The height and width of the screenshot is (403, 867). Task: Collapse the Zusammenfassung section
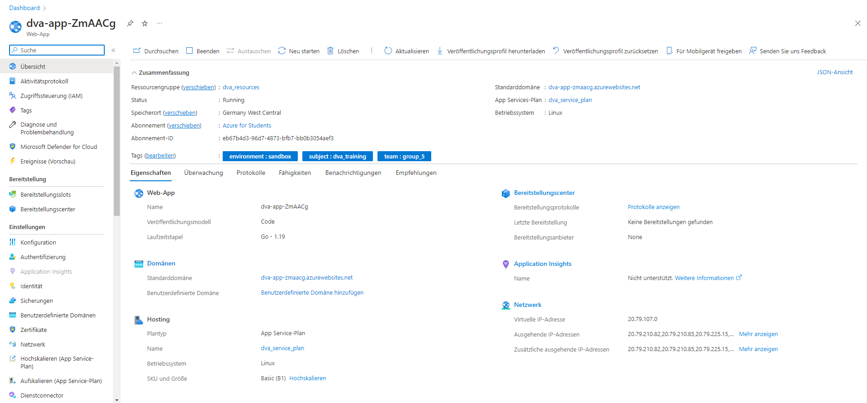click(134, 73)
